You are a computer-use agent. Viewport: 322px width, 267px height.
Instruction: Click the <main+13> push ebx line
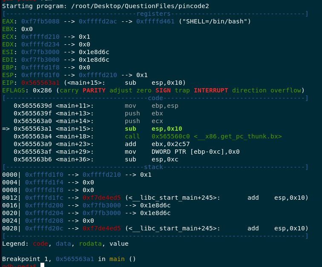tap(88, 113)
